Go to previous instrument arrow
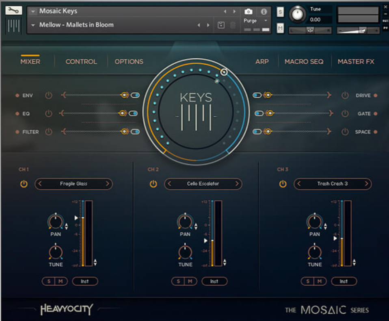The image size is (389, 321). click(x=225, y=11)
